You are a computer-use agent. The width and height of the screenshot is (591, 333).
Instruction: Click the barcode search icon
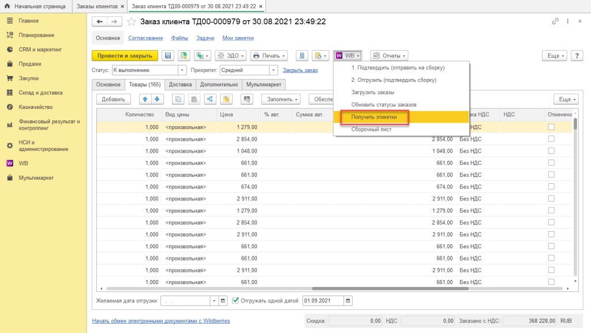click(248, 99)
